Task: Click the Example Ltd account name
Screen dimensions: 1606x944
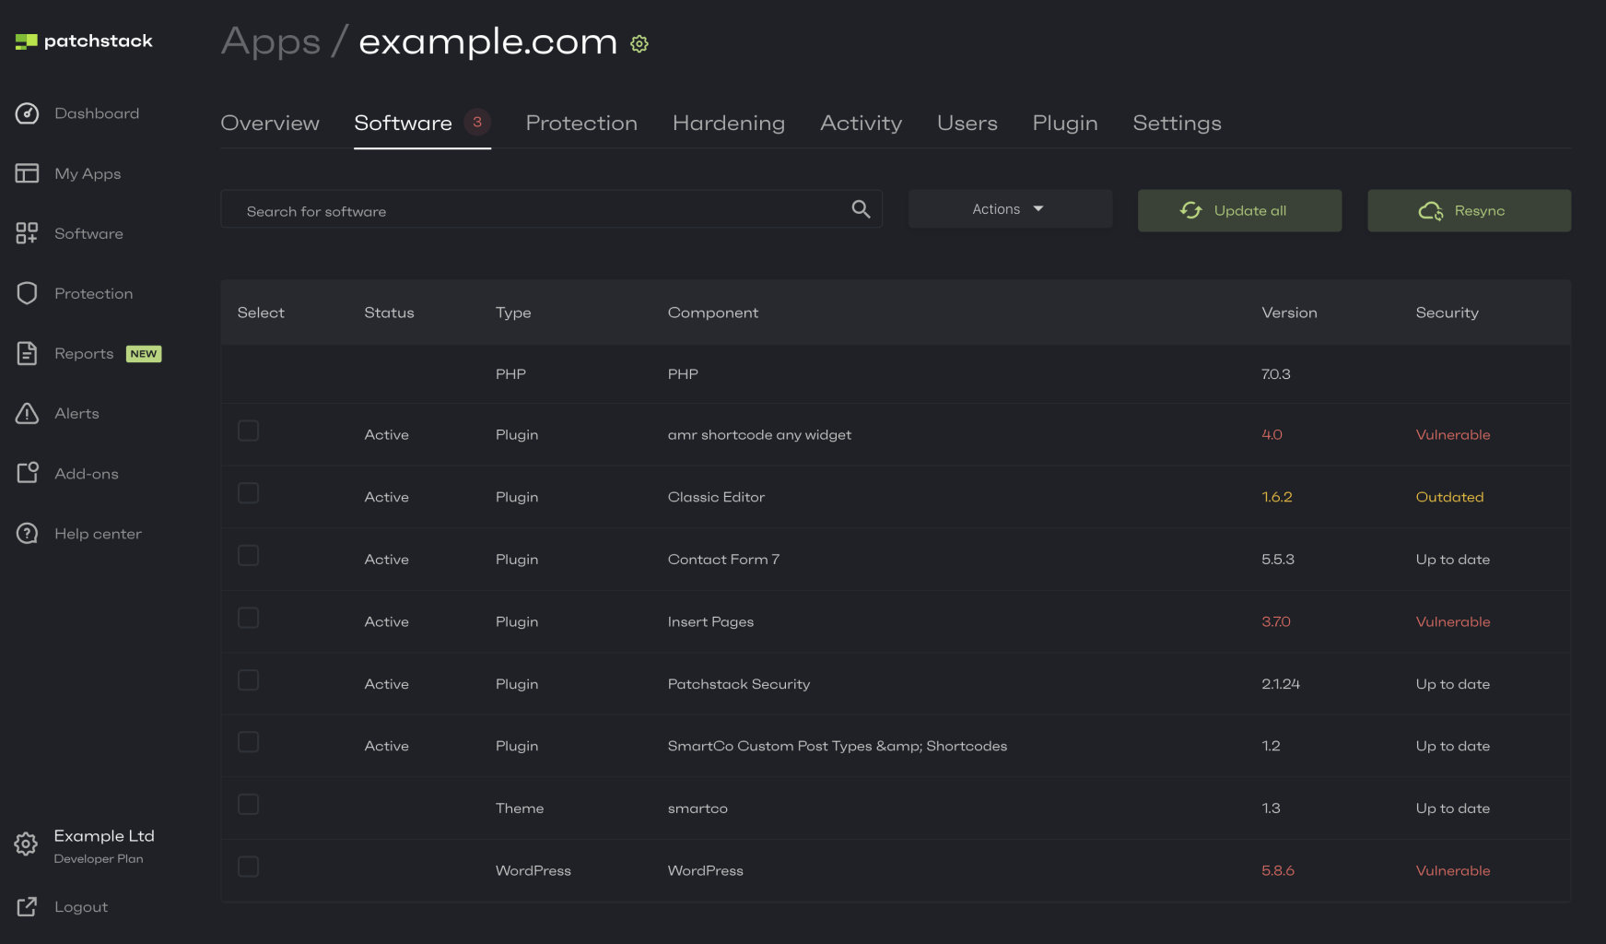Action: pos(104,836)
